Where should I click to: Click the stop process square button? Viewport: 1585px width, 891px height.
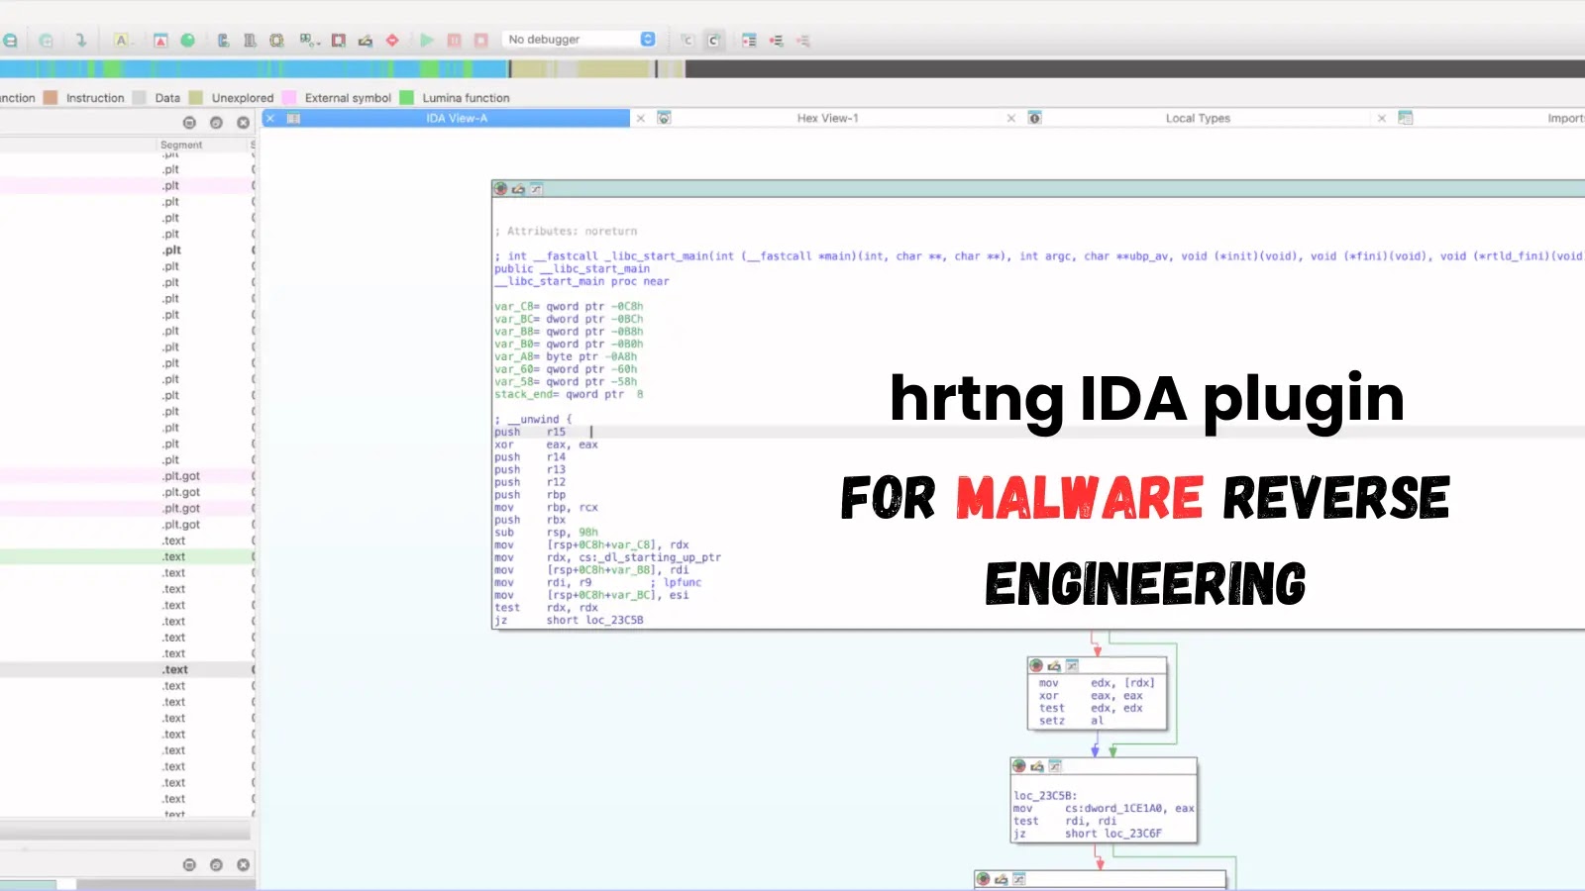481,41
